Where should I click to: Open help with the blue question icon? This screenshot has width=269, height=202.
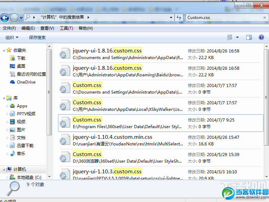(x=261, y=37)
